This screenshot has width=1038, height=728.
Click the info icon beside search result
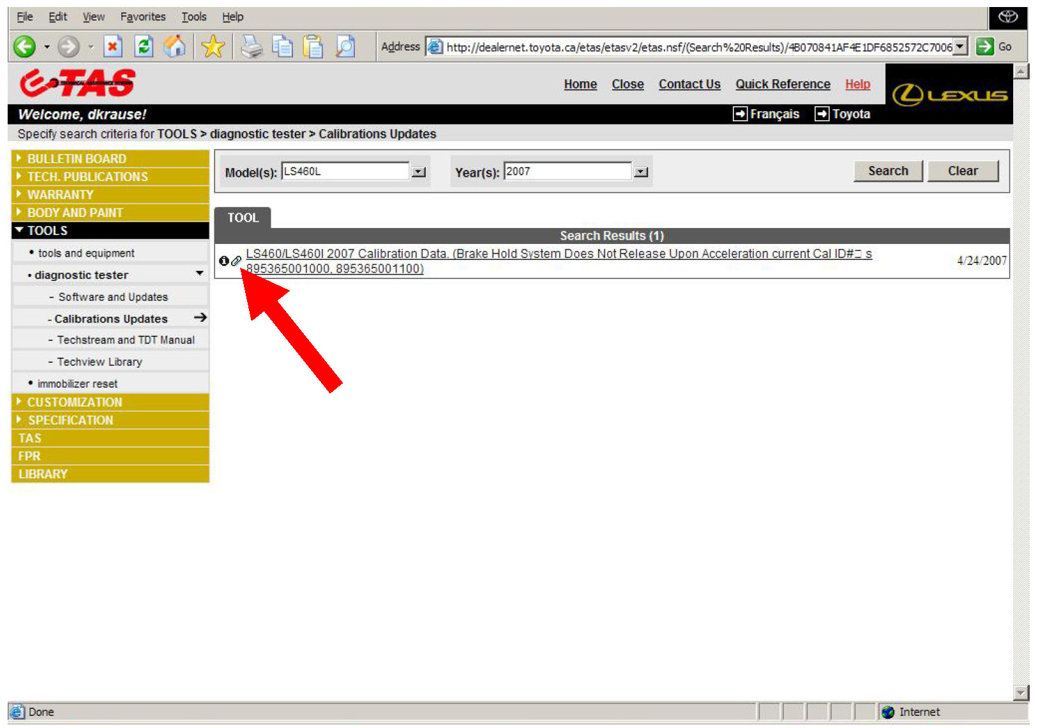tap(223, 261)
